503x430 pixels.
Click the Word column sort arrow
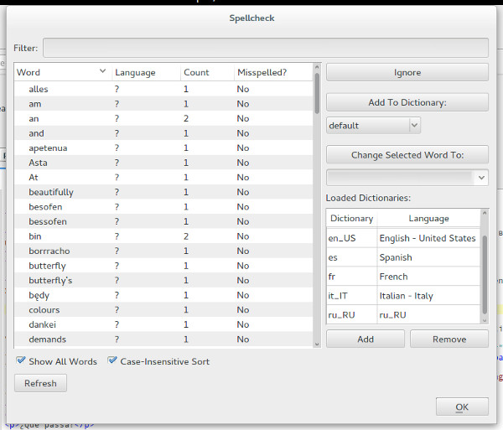pos(102,72)
